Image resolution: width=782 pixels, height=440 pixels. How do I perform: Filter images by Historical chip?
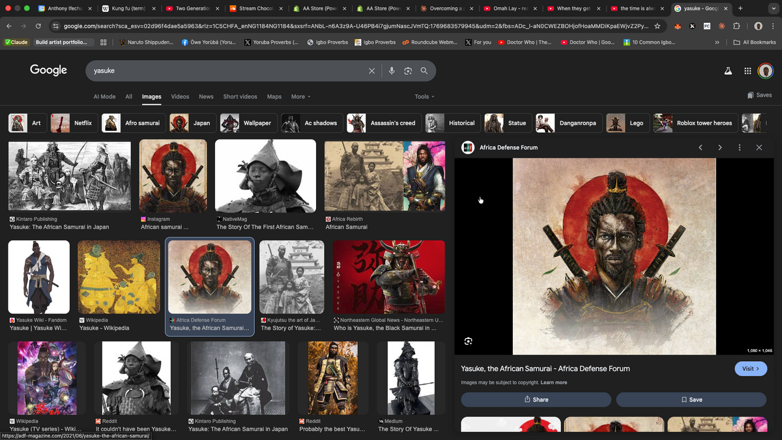[x=452, y=123]
